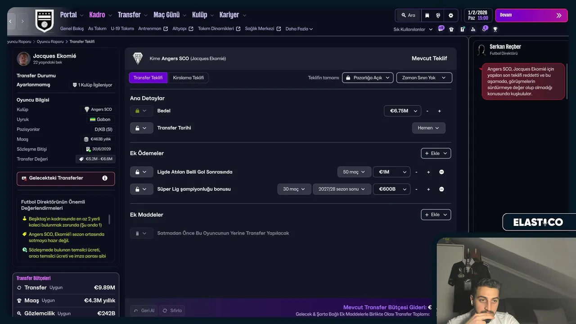The width and height of the screenshot is (576, 324).
Task: Open the 30 maç dropdown
Action: click(x=294, y=189)
